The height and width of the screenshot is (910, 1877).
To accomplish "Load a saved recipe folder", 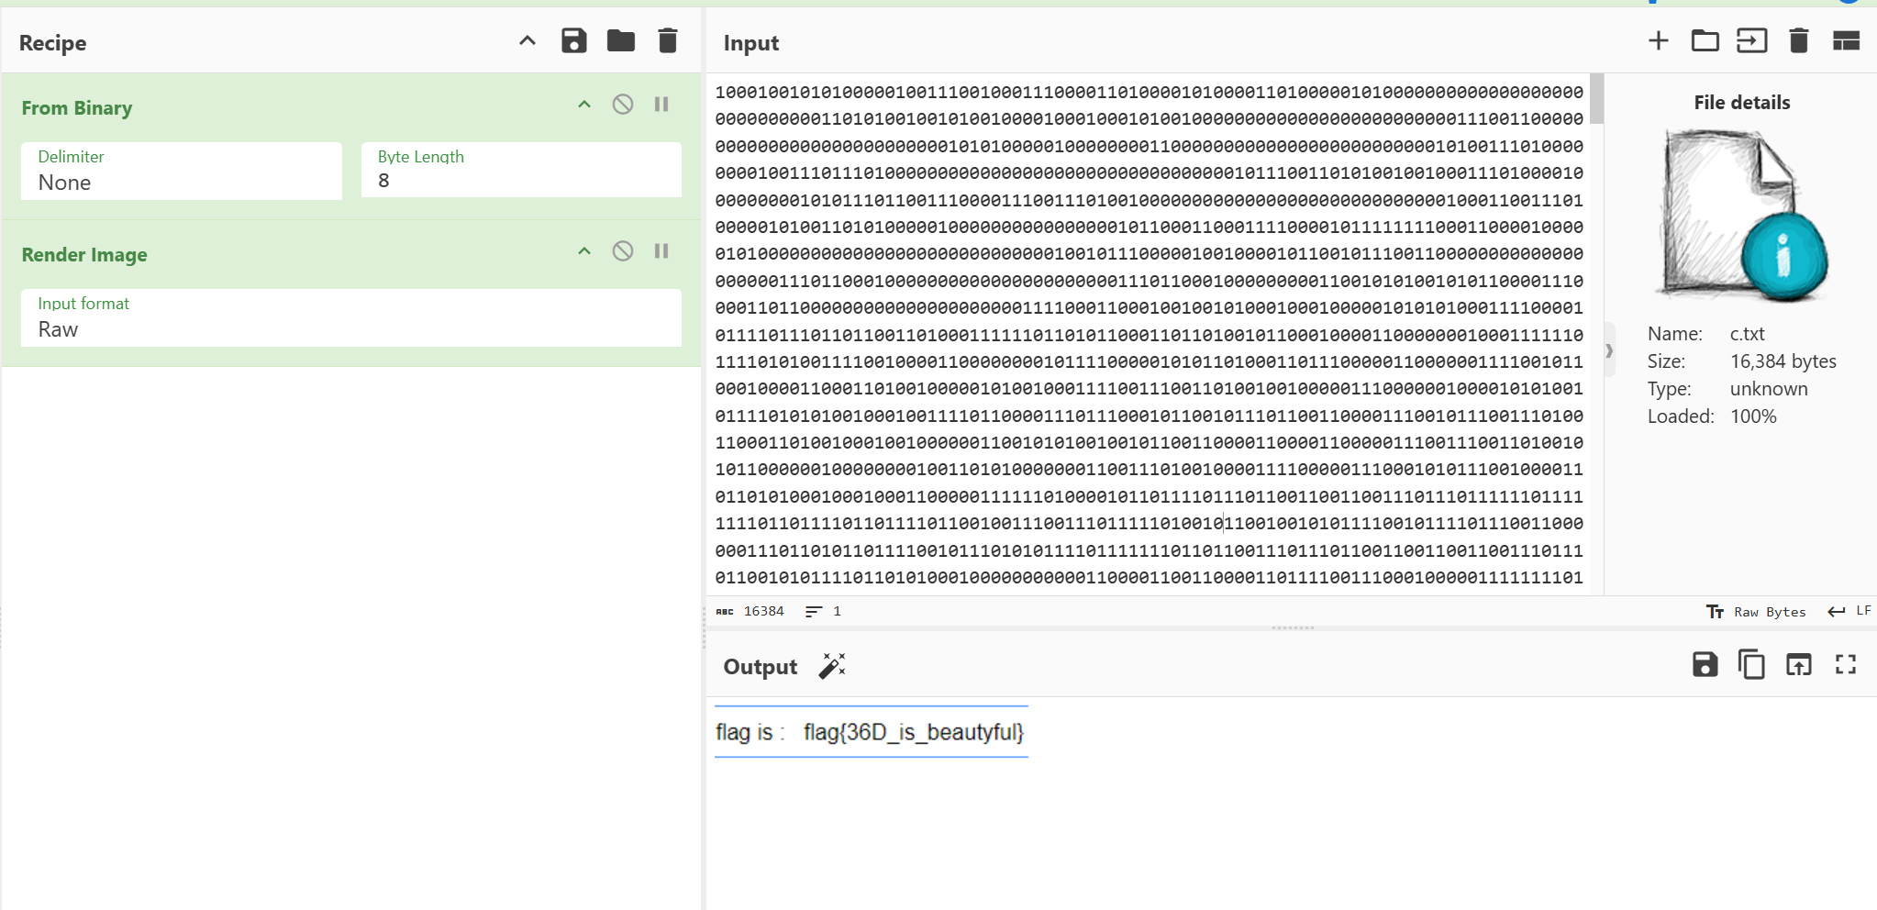I will coord(621,41).
